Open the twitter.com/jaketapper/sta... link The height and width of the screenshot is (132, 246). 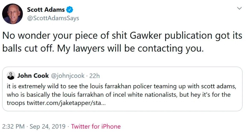click(66, 103)
